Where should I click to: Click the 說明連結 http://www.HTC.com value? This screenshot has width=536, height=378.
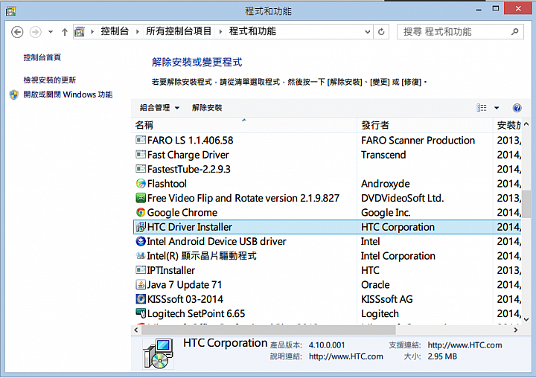click(346, 356)
